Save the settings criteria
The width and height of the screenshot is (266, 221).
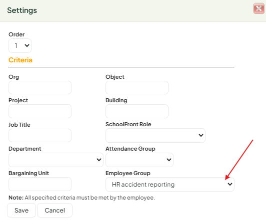click(21, 211)
